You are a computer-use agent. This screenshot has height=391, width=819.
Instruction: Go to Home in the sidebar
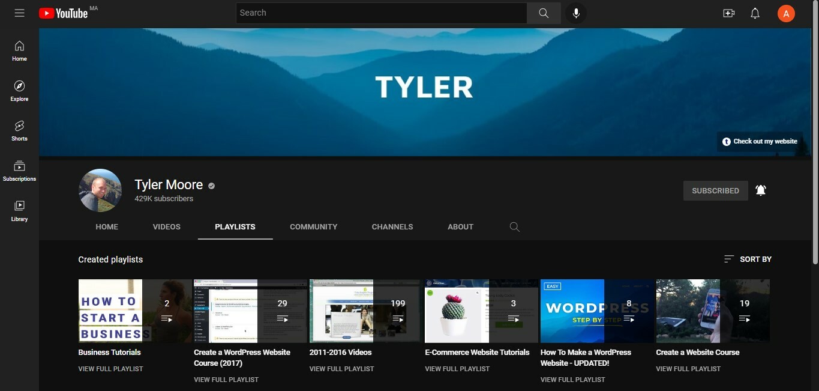pos(19,51)
